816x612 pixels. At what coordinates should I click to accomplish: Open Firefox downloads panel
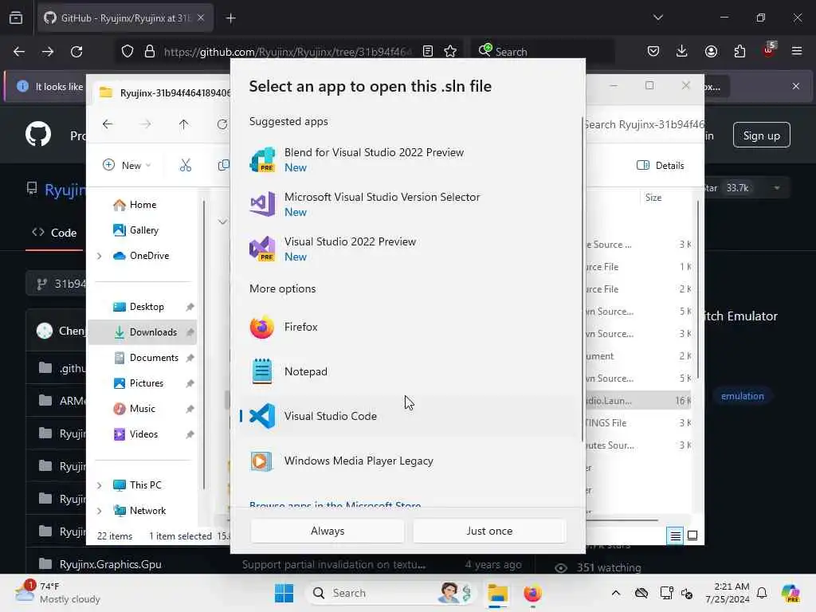coord(682,52)
